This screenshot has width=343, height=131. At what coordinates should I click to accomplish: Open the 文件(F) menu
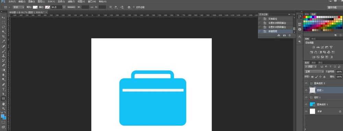pyautogui.click(x=12, y=1)
